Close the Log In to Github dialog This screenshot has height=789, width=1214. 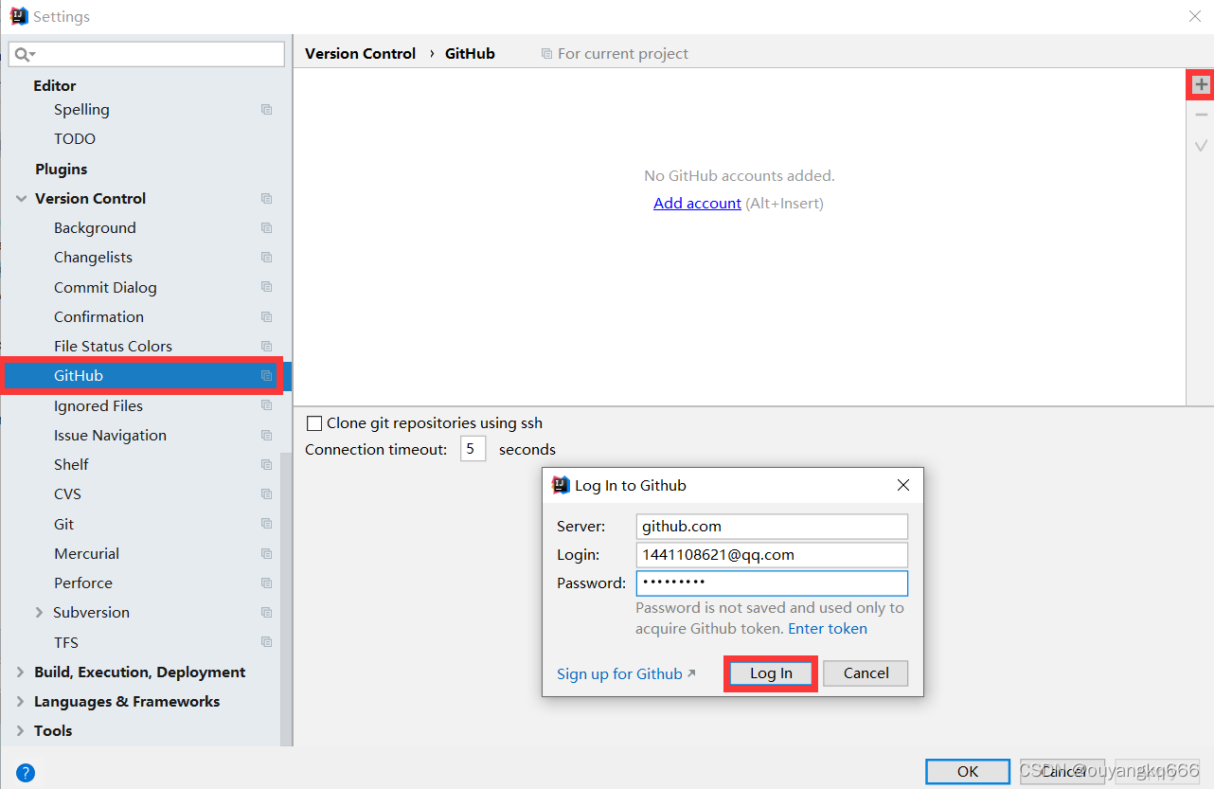[x=902, y=485]
